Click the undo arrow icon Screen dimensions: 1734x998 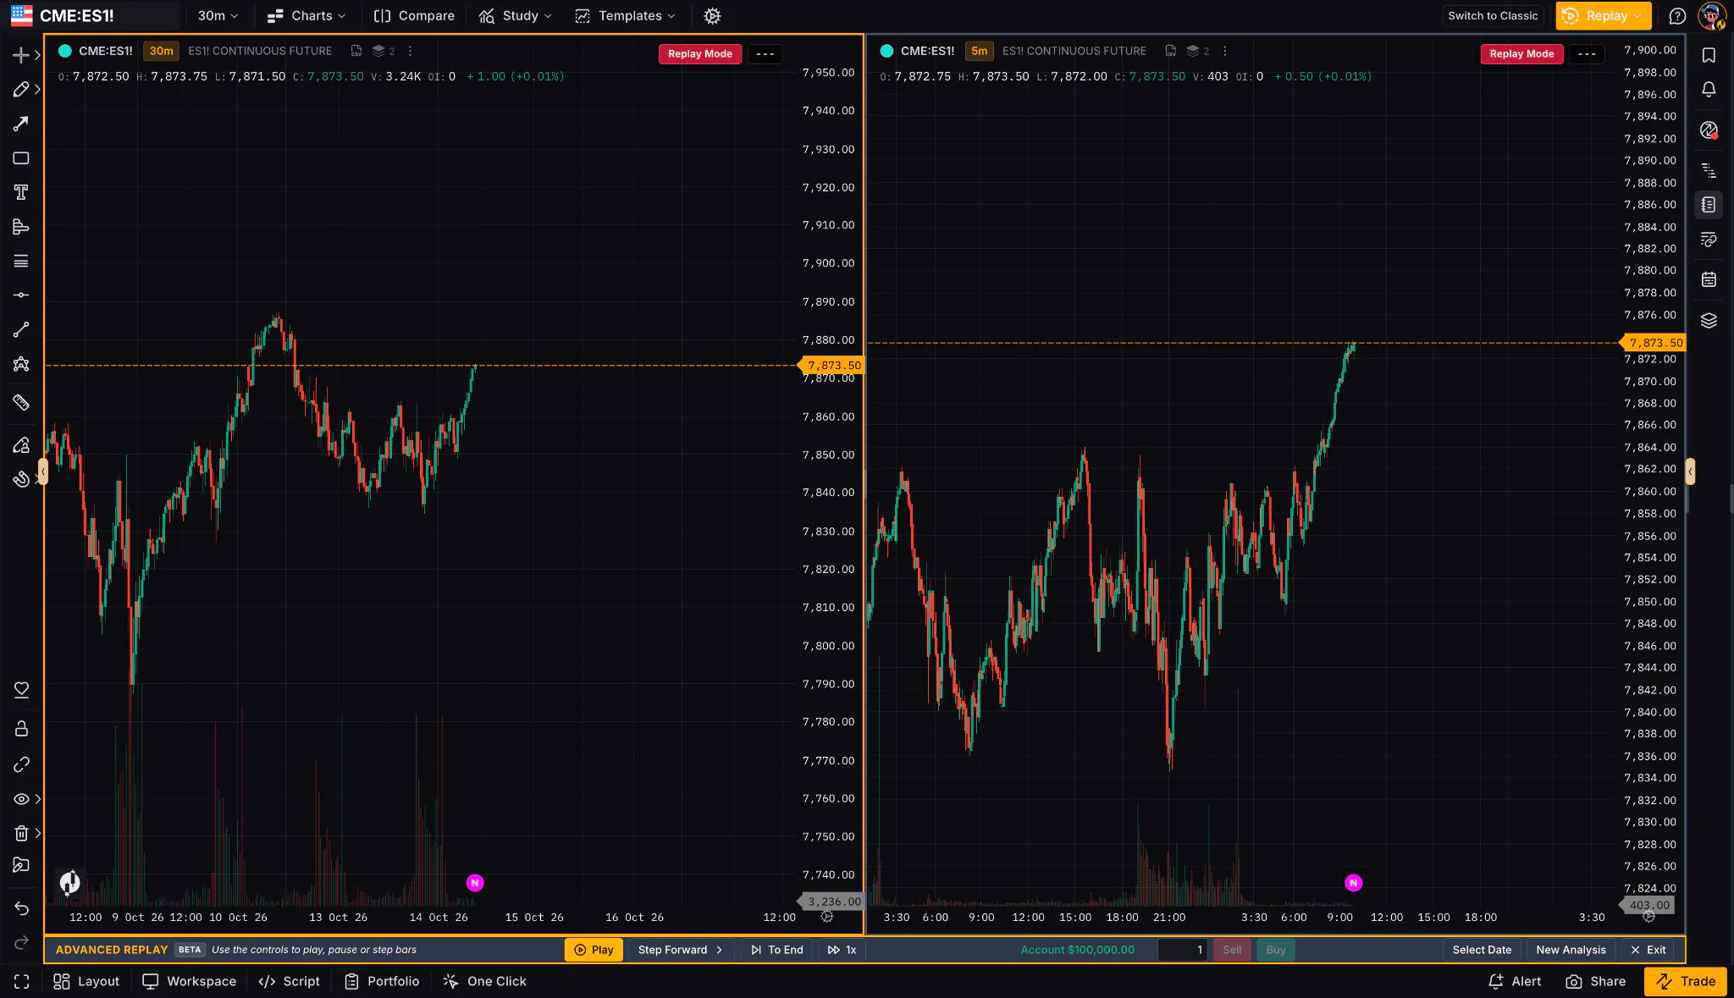pos(20,908)
